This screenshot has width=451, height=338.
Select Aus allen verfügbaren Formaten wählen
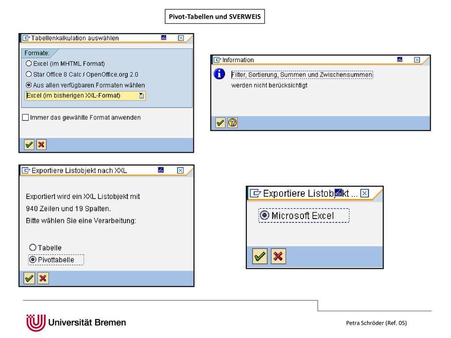pos(85,85)
